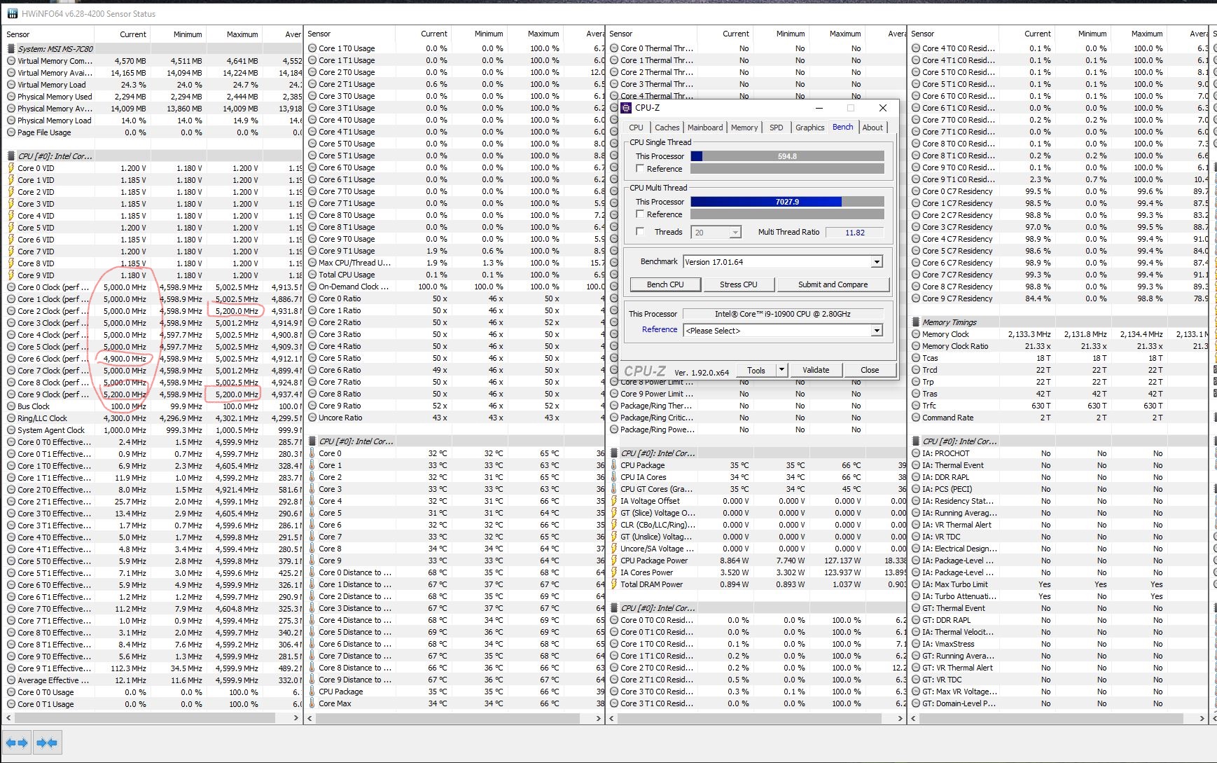Click the icon beside IA Voltage Offset
This screenshot has width=1217, height=763.
[x=614, y=501]
